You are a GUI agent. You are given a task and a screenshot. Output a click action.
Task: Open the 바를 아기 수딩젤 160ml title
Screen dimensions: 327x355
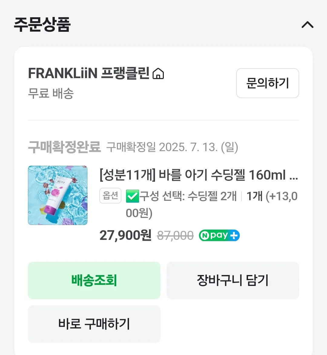(198, 175)
